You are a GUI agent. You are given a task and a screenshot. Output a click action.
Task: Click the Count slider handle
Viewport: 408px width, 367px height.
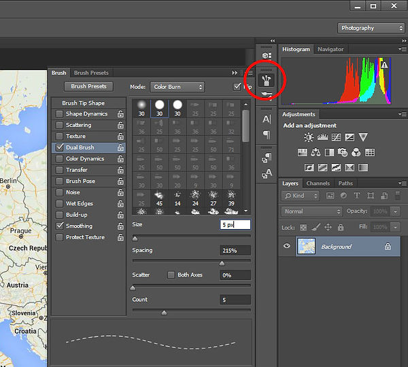(x=164, y=313)
